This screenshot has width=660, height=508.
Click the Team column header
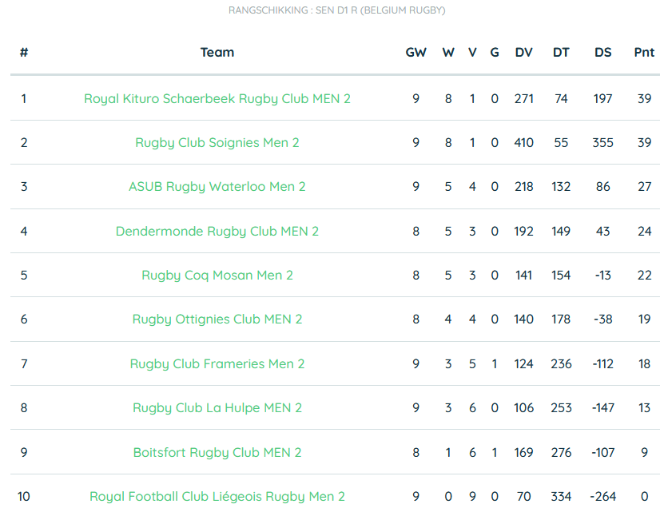point(217,53)
